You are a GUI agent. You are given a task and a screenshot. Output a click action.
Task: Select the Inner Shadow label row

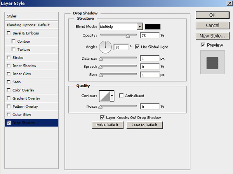coord(31,65)
